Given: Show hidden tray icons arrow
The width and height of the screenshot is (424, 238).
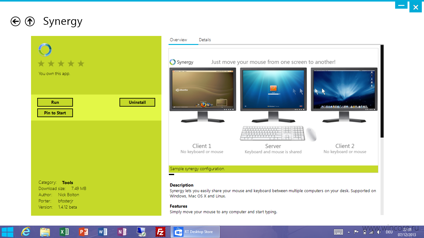Looking at the screenshot, I should click(x=349, y=232).
